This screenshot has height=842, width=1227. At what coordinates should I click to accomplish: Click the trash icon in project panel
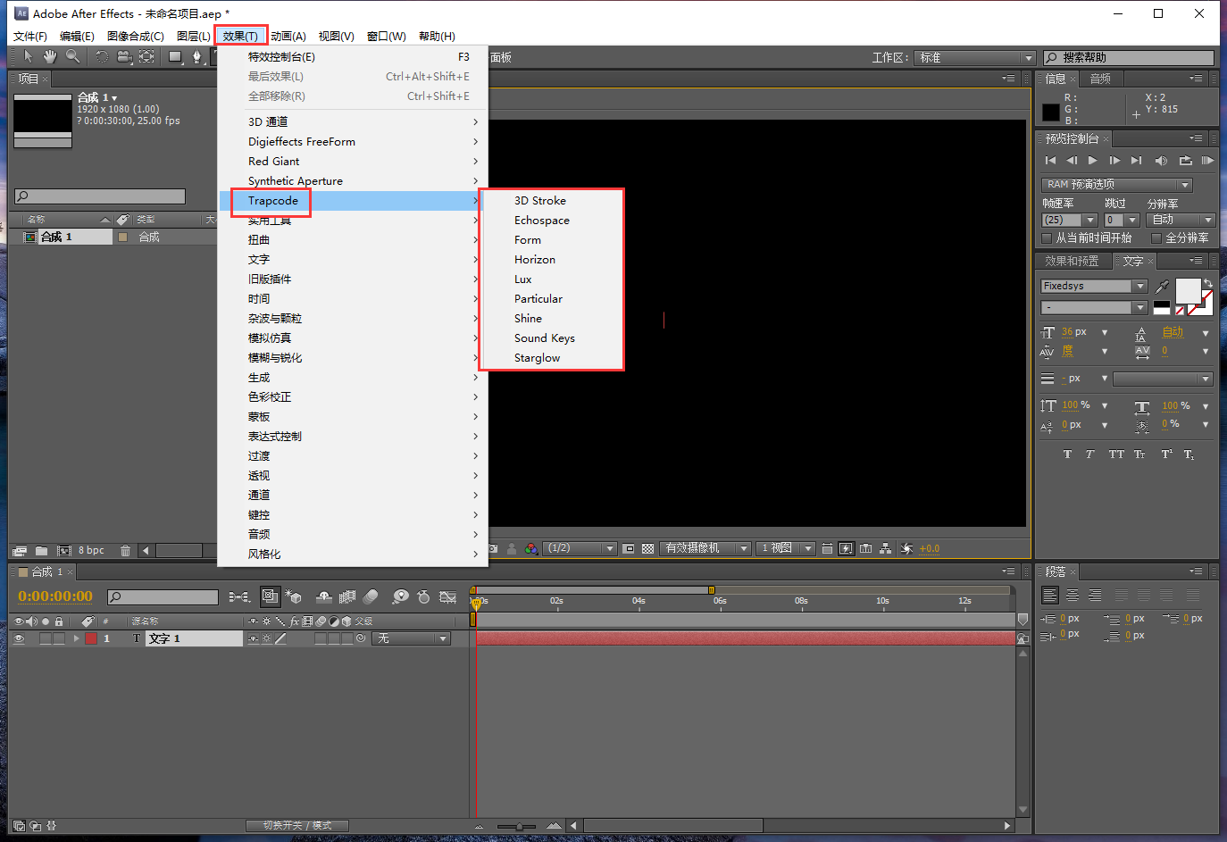[125, 551]
